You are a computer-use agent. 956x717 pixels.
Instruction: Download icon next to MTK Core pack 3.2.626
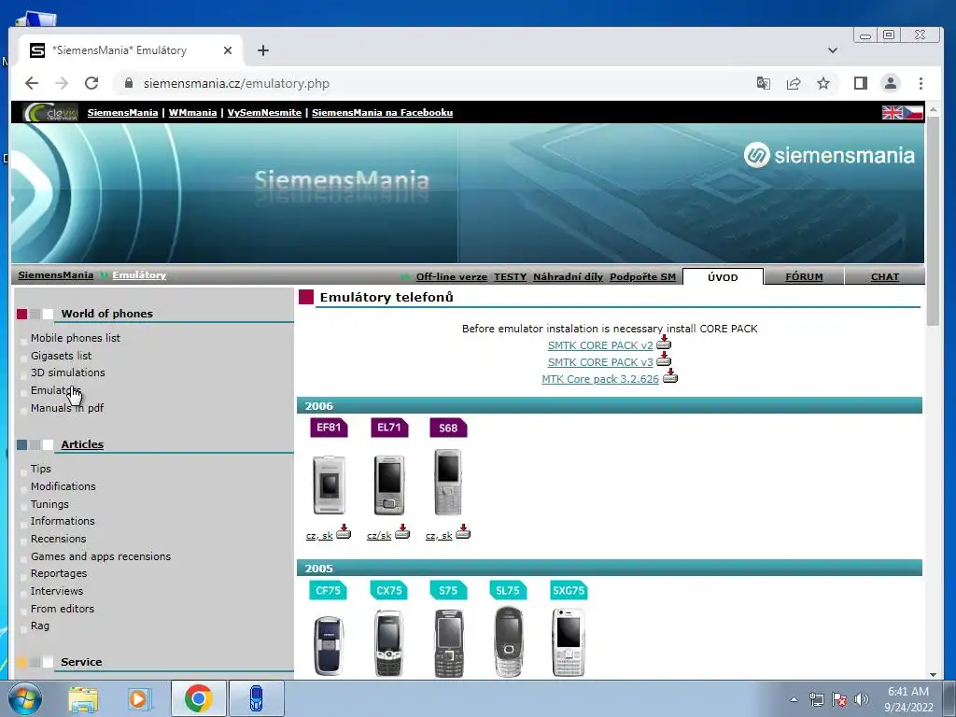coord(669,376)
